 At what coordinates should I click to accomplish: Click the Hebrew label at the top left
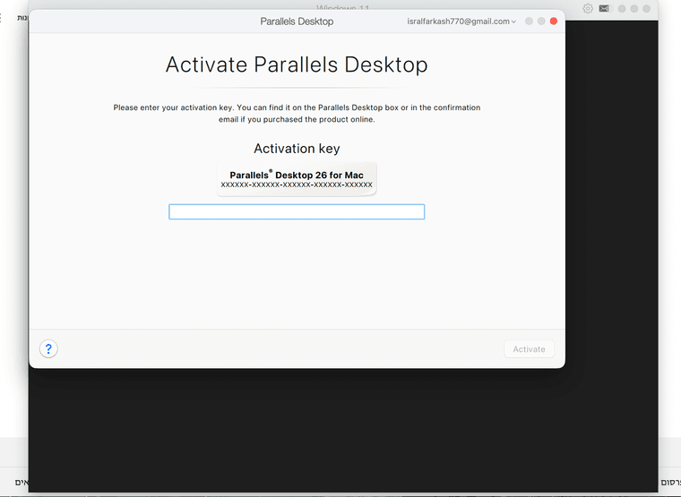click(x=22, y=18)
